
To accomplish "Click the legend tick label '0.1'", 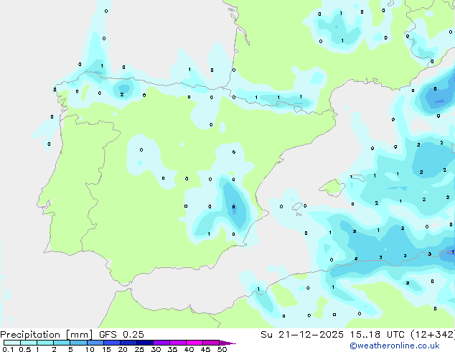I will 8,349.
